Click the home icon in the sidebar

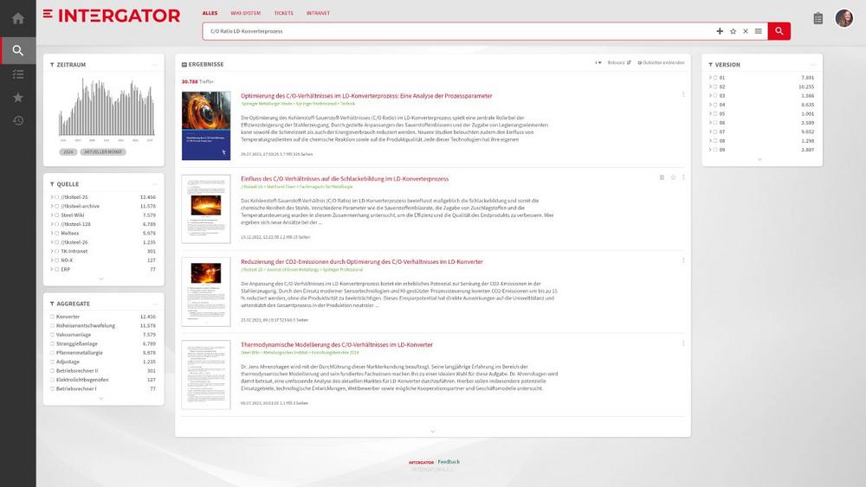tap(17, 19)
